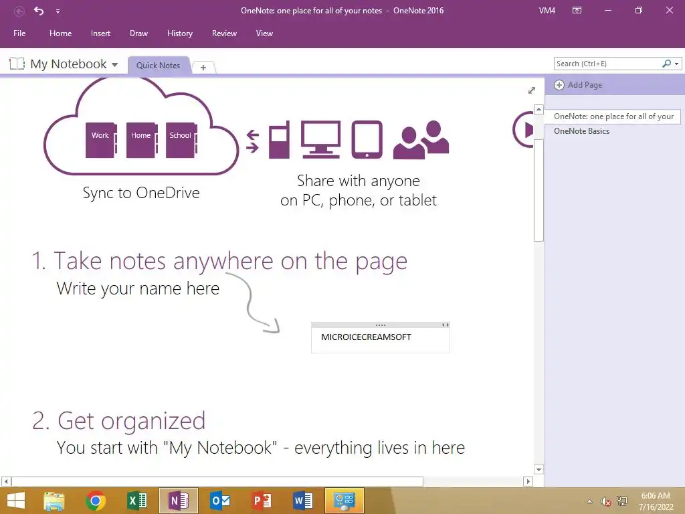
Task: Open Outlook from the taskbar
Action: (x=220, y=501)
